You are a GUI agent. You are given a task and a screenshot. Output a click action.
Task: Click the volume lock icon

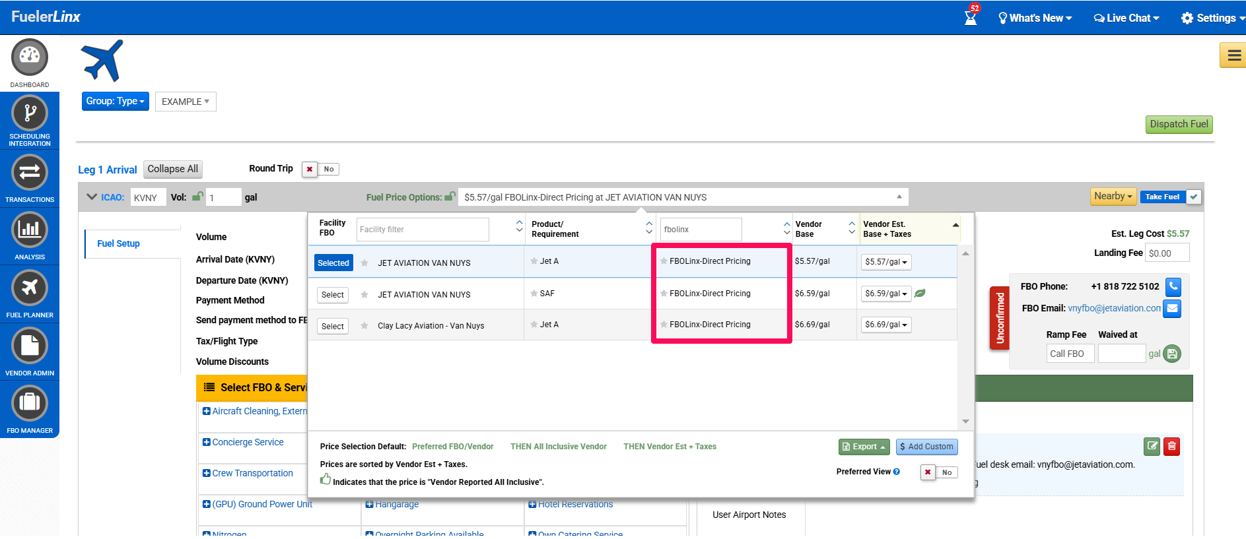point(197,197)
